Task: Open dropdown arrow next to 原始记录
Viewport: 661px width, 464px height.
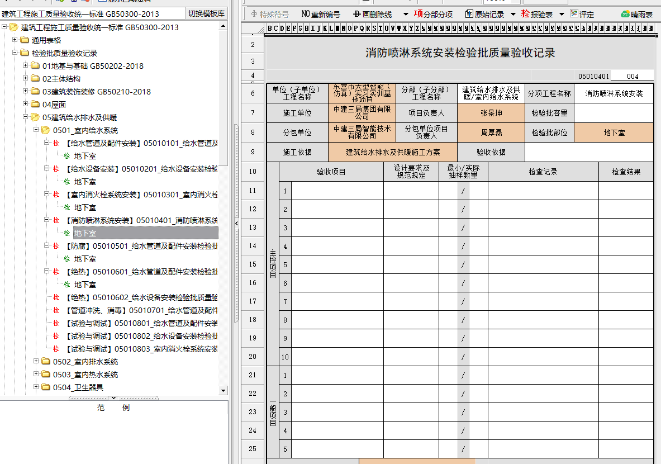Action: point(513,15)
